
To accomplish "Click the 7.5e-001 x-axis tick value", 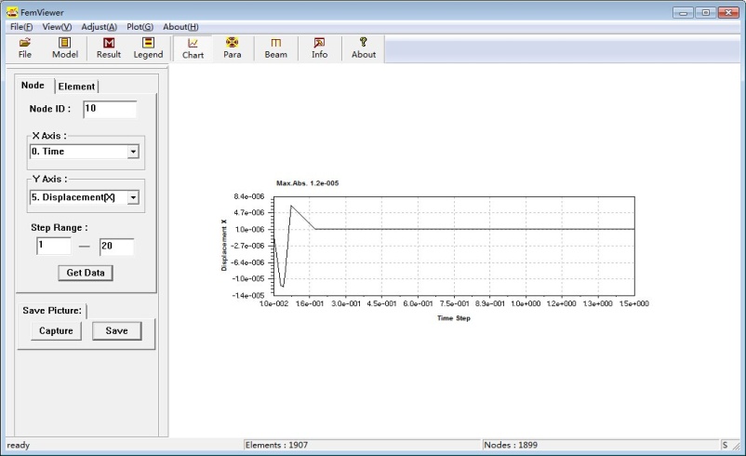I will coord(454,303).
